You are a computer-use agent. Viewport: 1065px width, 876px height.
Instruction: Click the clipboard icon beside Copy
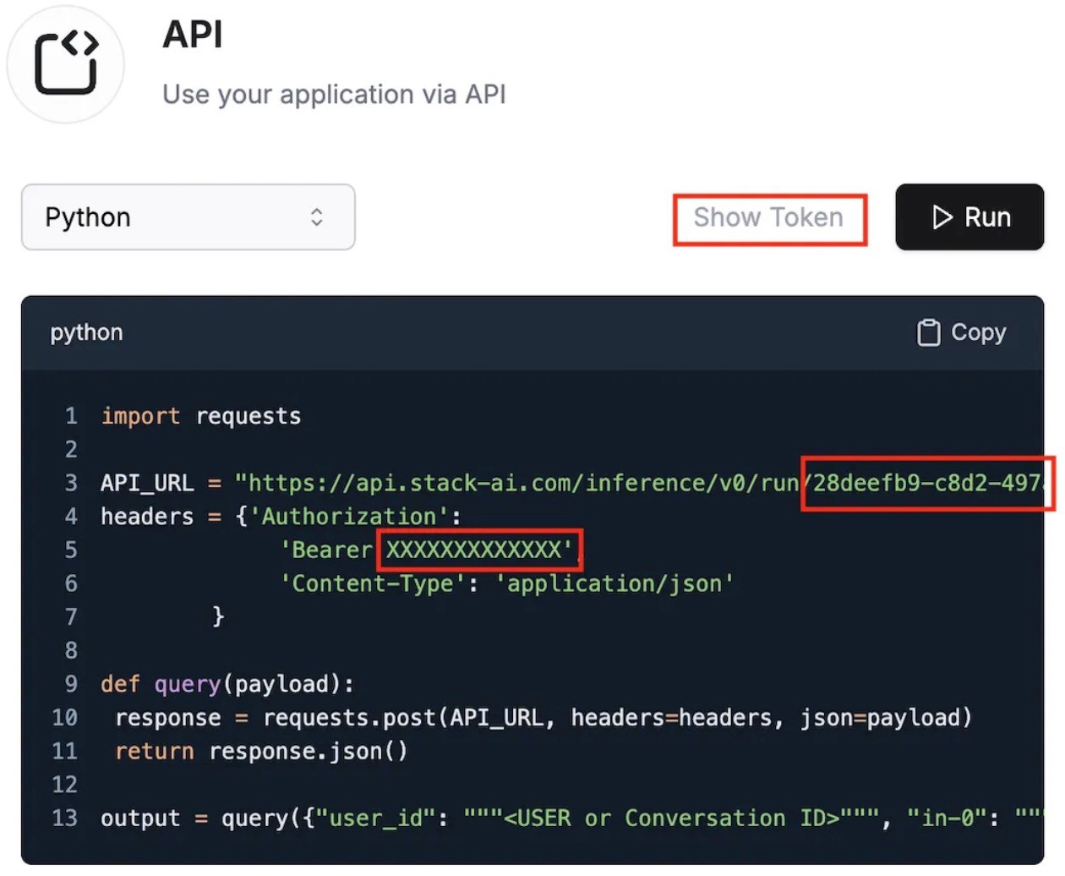point(929,332)
